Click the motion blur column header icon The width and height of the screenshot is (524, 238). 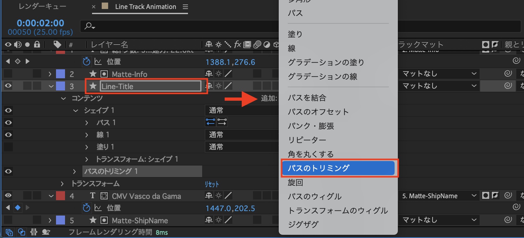click(x=257, y=44)
